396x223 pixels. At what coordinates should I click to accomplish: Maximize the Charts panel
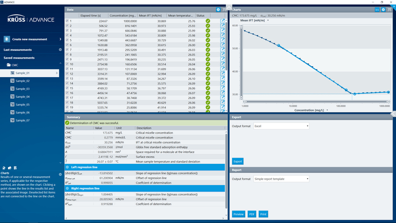[389, 10]
